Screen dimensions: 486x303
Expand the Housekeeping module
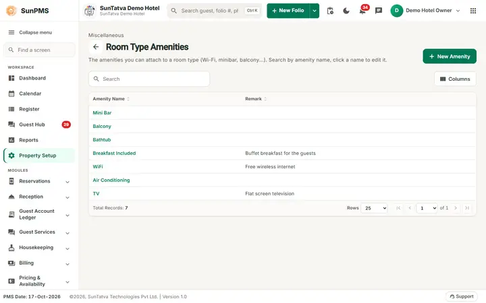pos(39,248)
